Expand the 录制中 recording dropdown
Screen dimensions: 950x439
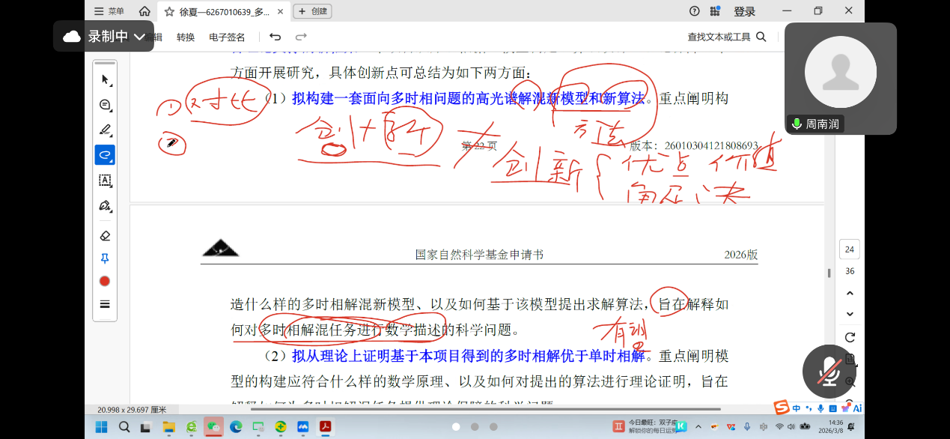click(139, 37)
